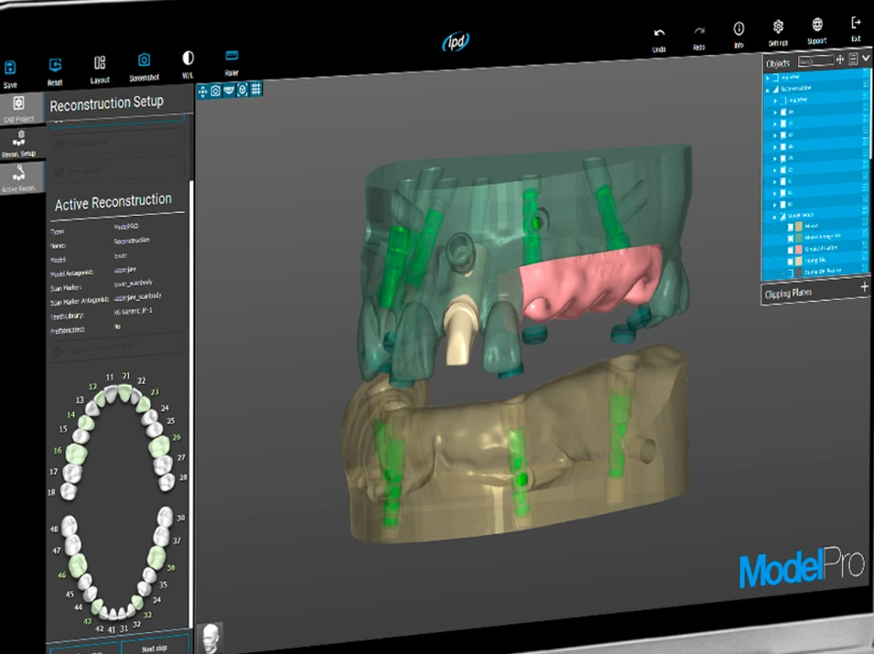Toggle the Reconstruction row checkbox in Objects tree
Viewport: 874px width, 654px height.
(776, 89)
